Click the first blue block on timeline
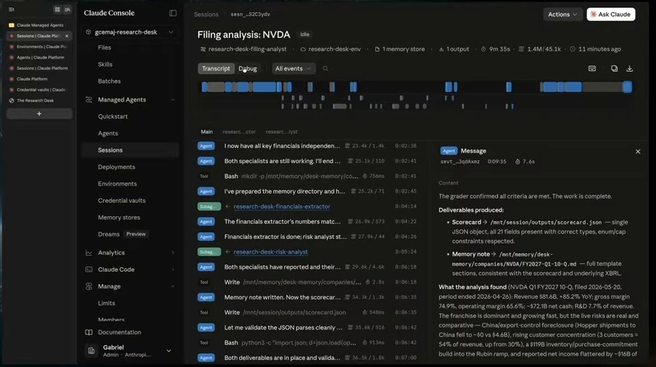The width and height of the screenshot is (656, 367). 204,87
